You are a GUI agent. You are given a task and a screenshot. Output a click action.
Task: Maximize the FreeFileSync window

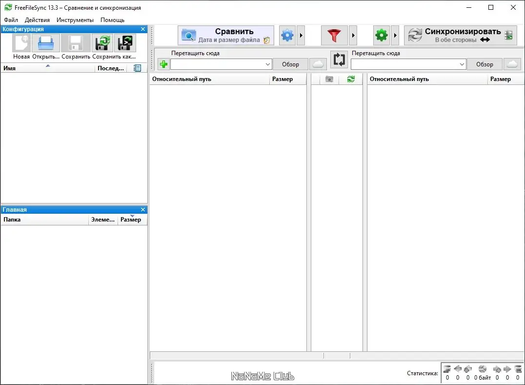(x=491, y=7)
